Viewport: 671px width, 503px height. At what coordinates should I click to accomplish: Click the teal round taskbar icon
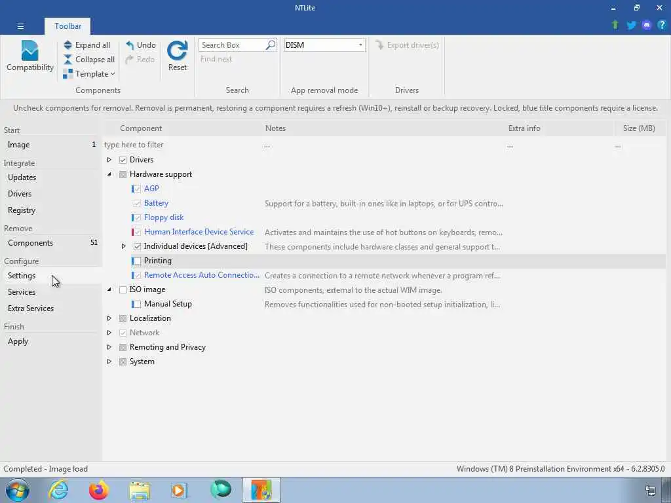coord(221,490)
